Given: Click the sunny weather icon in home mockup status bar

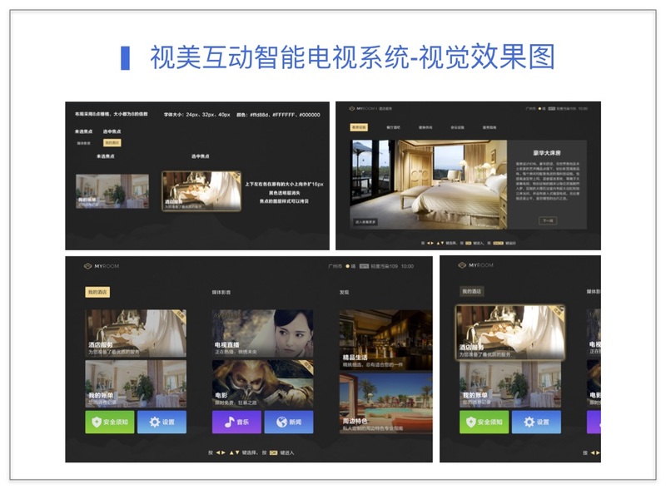Looking at the screenshot, I should click(347, 266).
